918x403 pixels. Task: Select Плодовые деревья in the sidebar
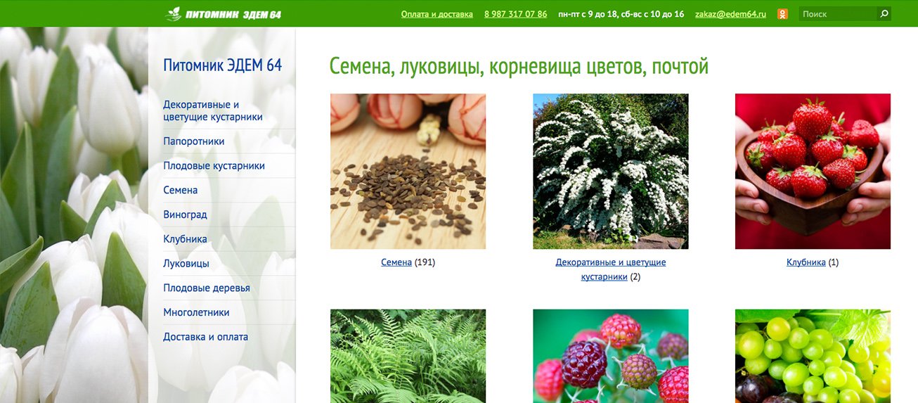(x=207, y=288)
